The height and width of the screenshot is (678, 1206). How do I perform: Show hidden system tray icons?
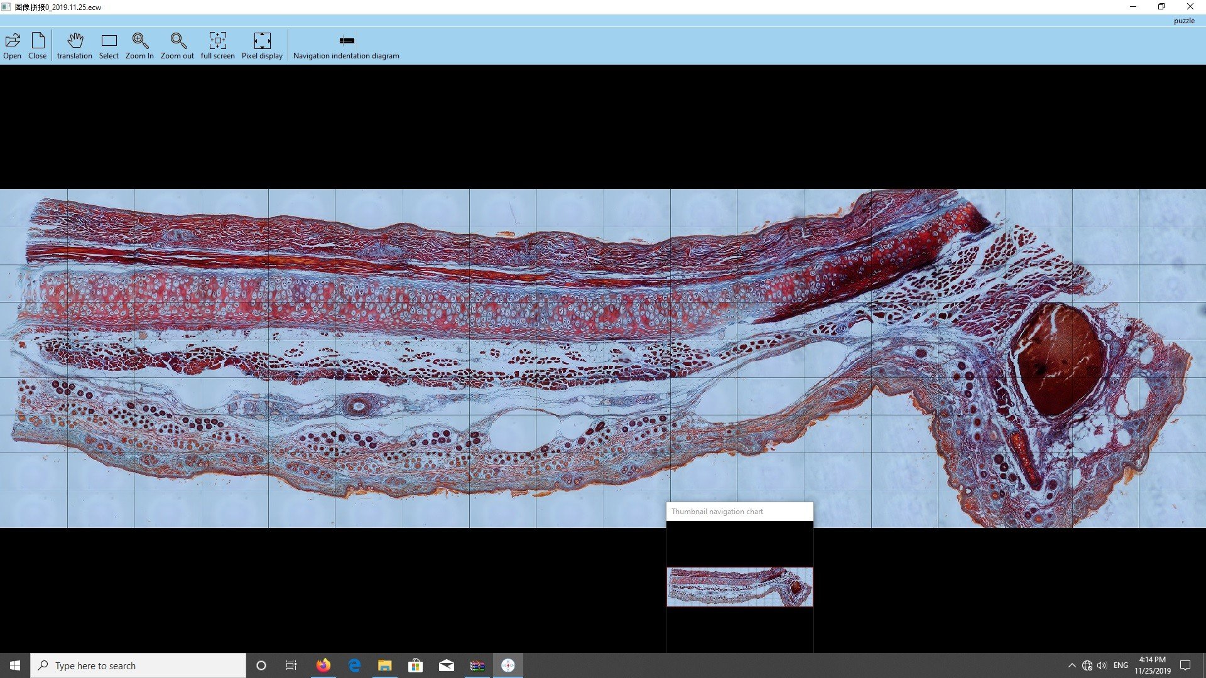tap(1072, 665)
